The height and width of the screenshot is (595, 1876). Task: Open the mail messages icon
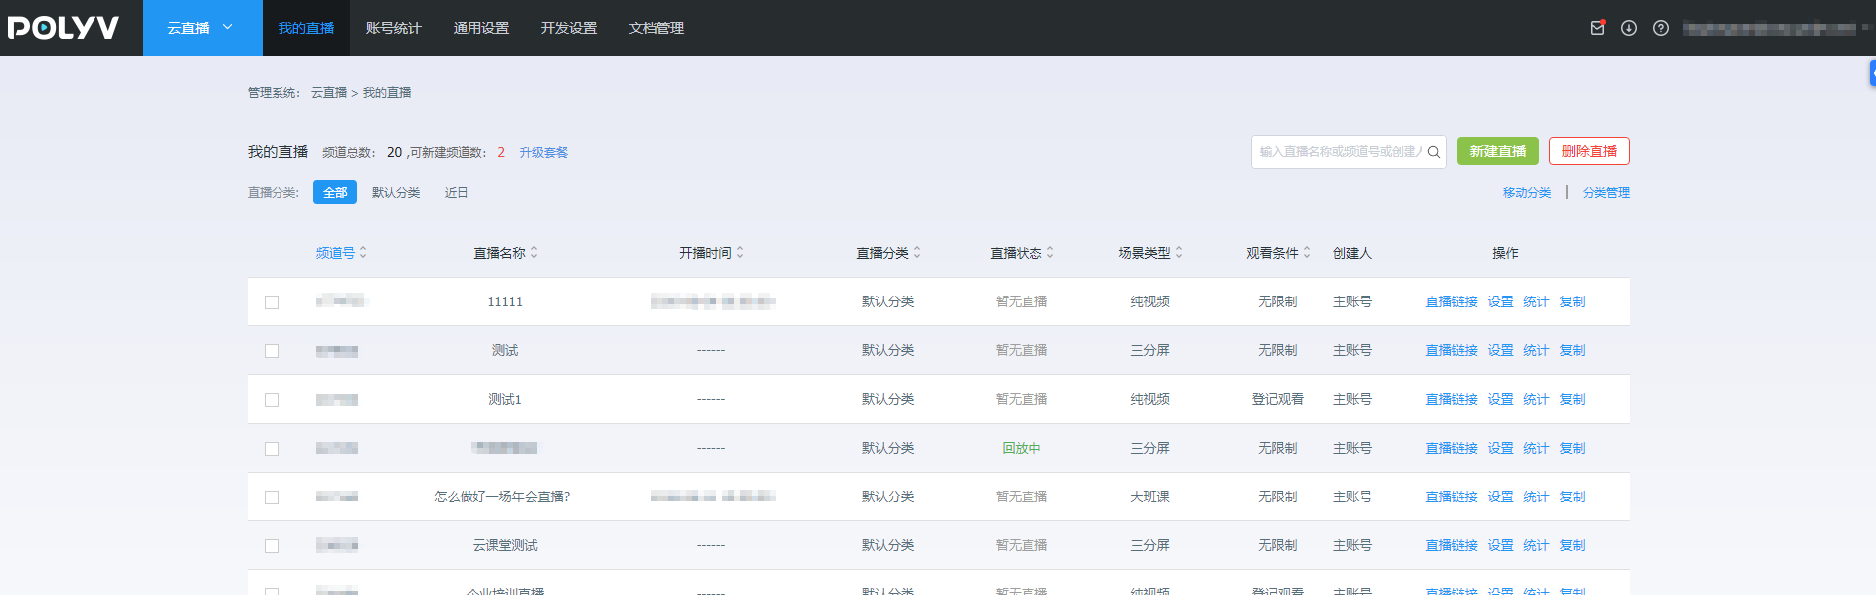pyautogui.click(x=1596, y=28)
